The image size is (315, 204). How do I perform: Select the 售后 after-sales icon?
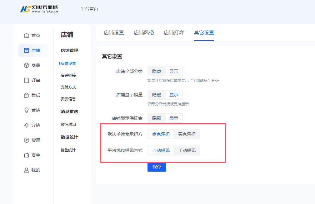tap(27, 95)
